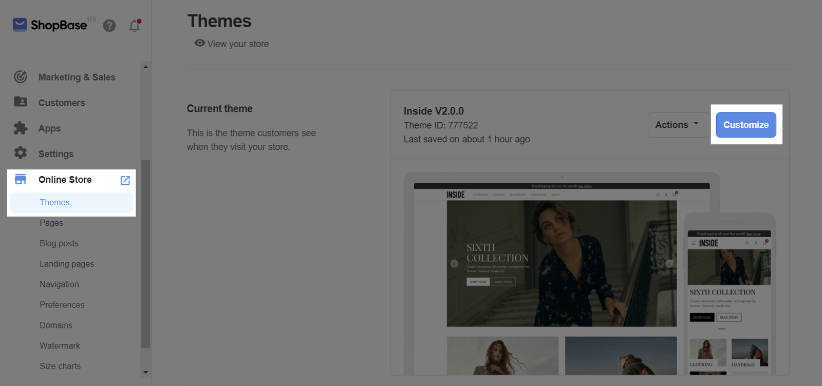The image size is (822, 386).
Task: Click the mobile theme preview thumbnail
Action: (x=728, y=298)
